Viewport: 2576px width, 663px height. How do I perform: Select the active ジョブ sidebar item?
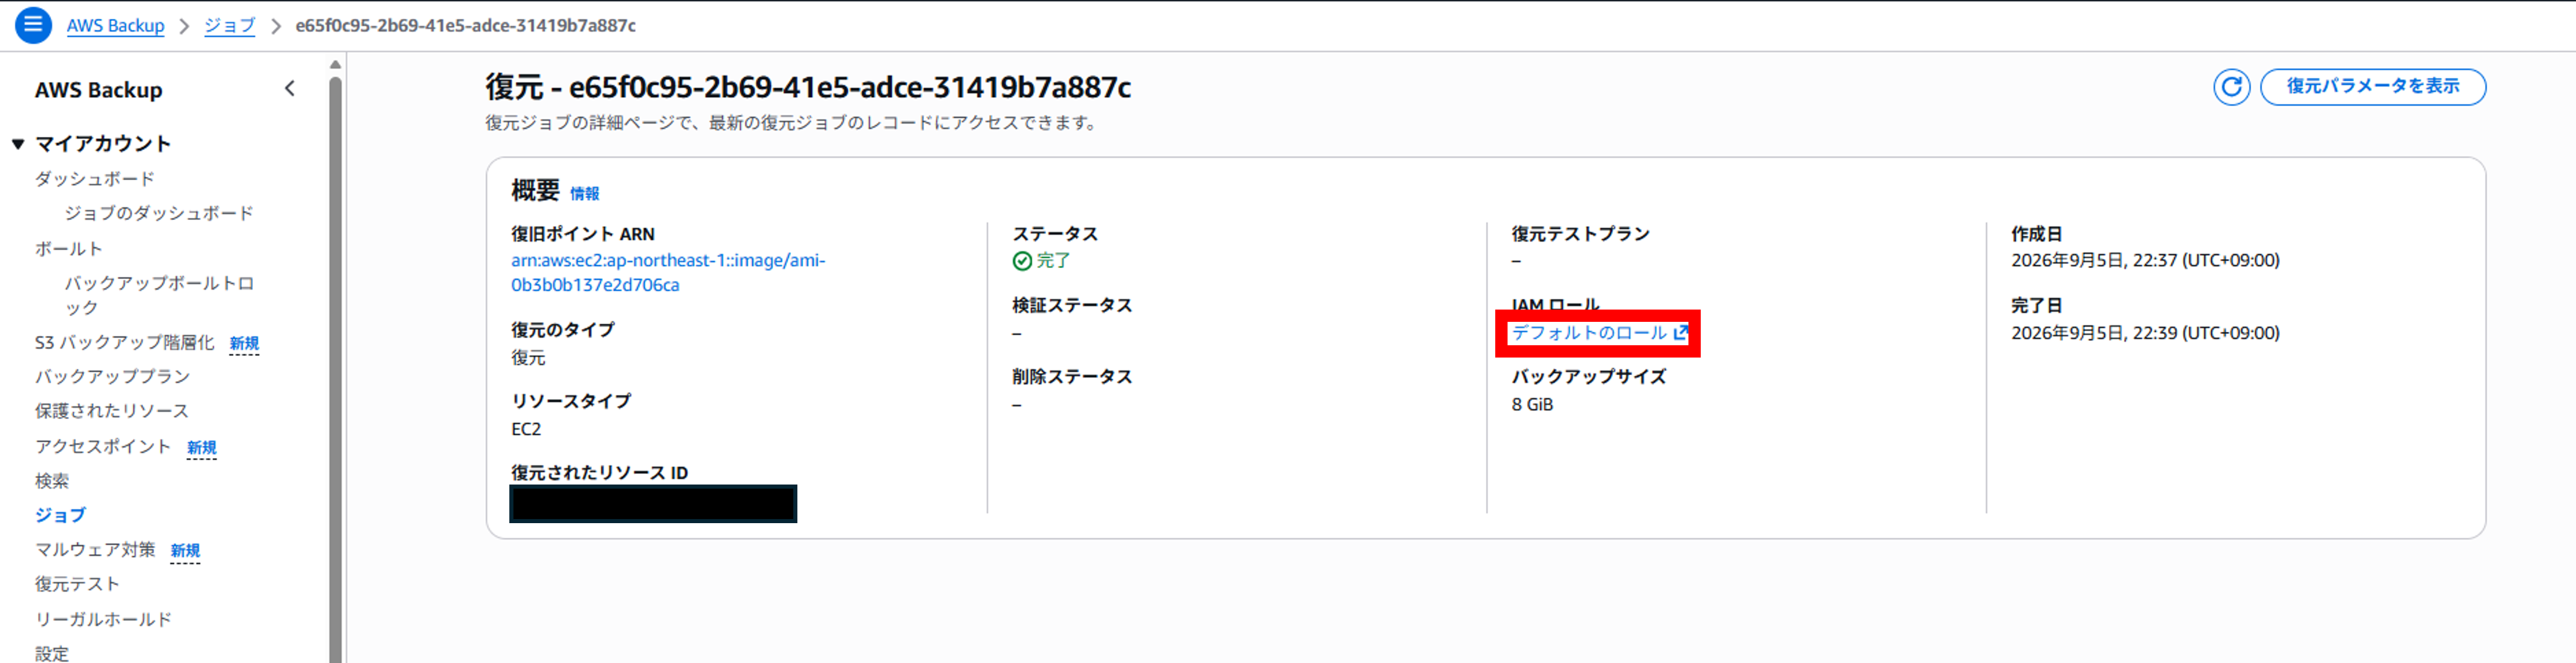[x=60, y=515]
